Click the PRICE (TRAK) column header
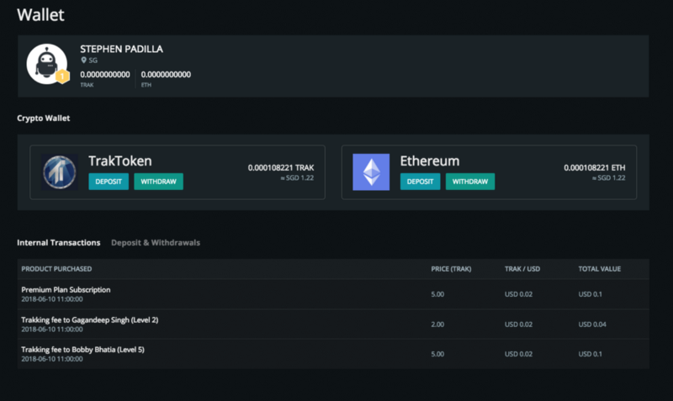673x401 pixels. 451,269
